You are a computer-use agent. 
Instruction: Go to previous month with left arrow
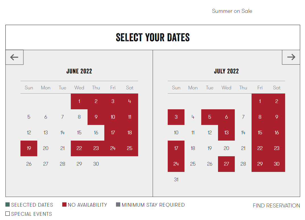pos(14,57)
